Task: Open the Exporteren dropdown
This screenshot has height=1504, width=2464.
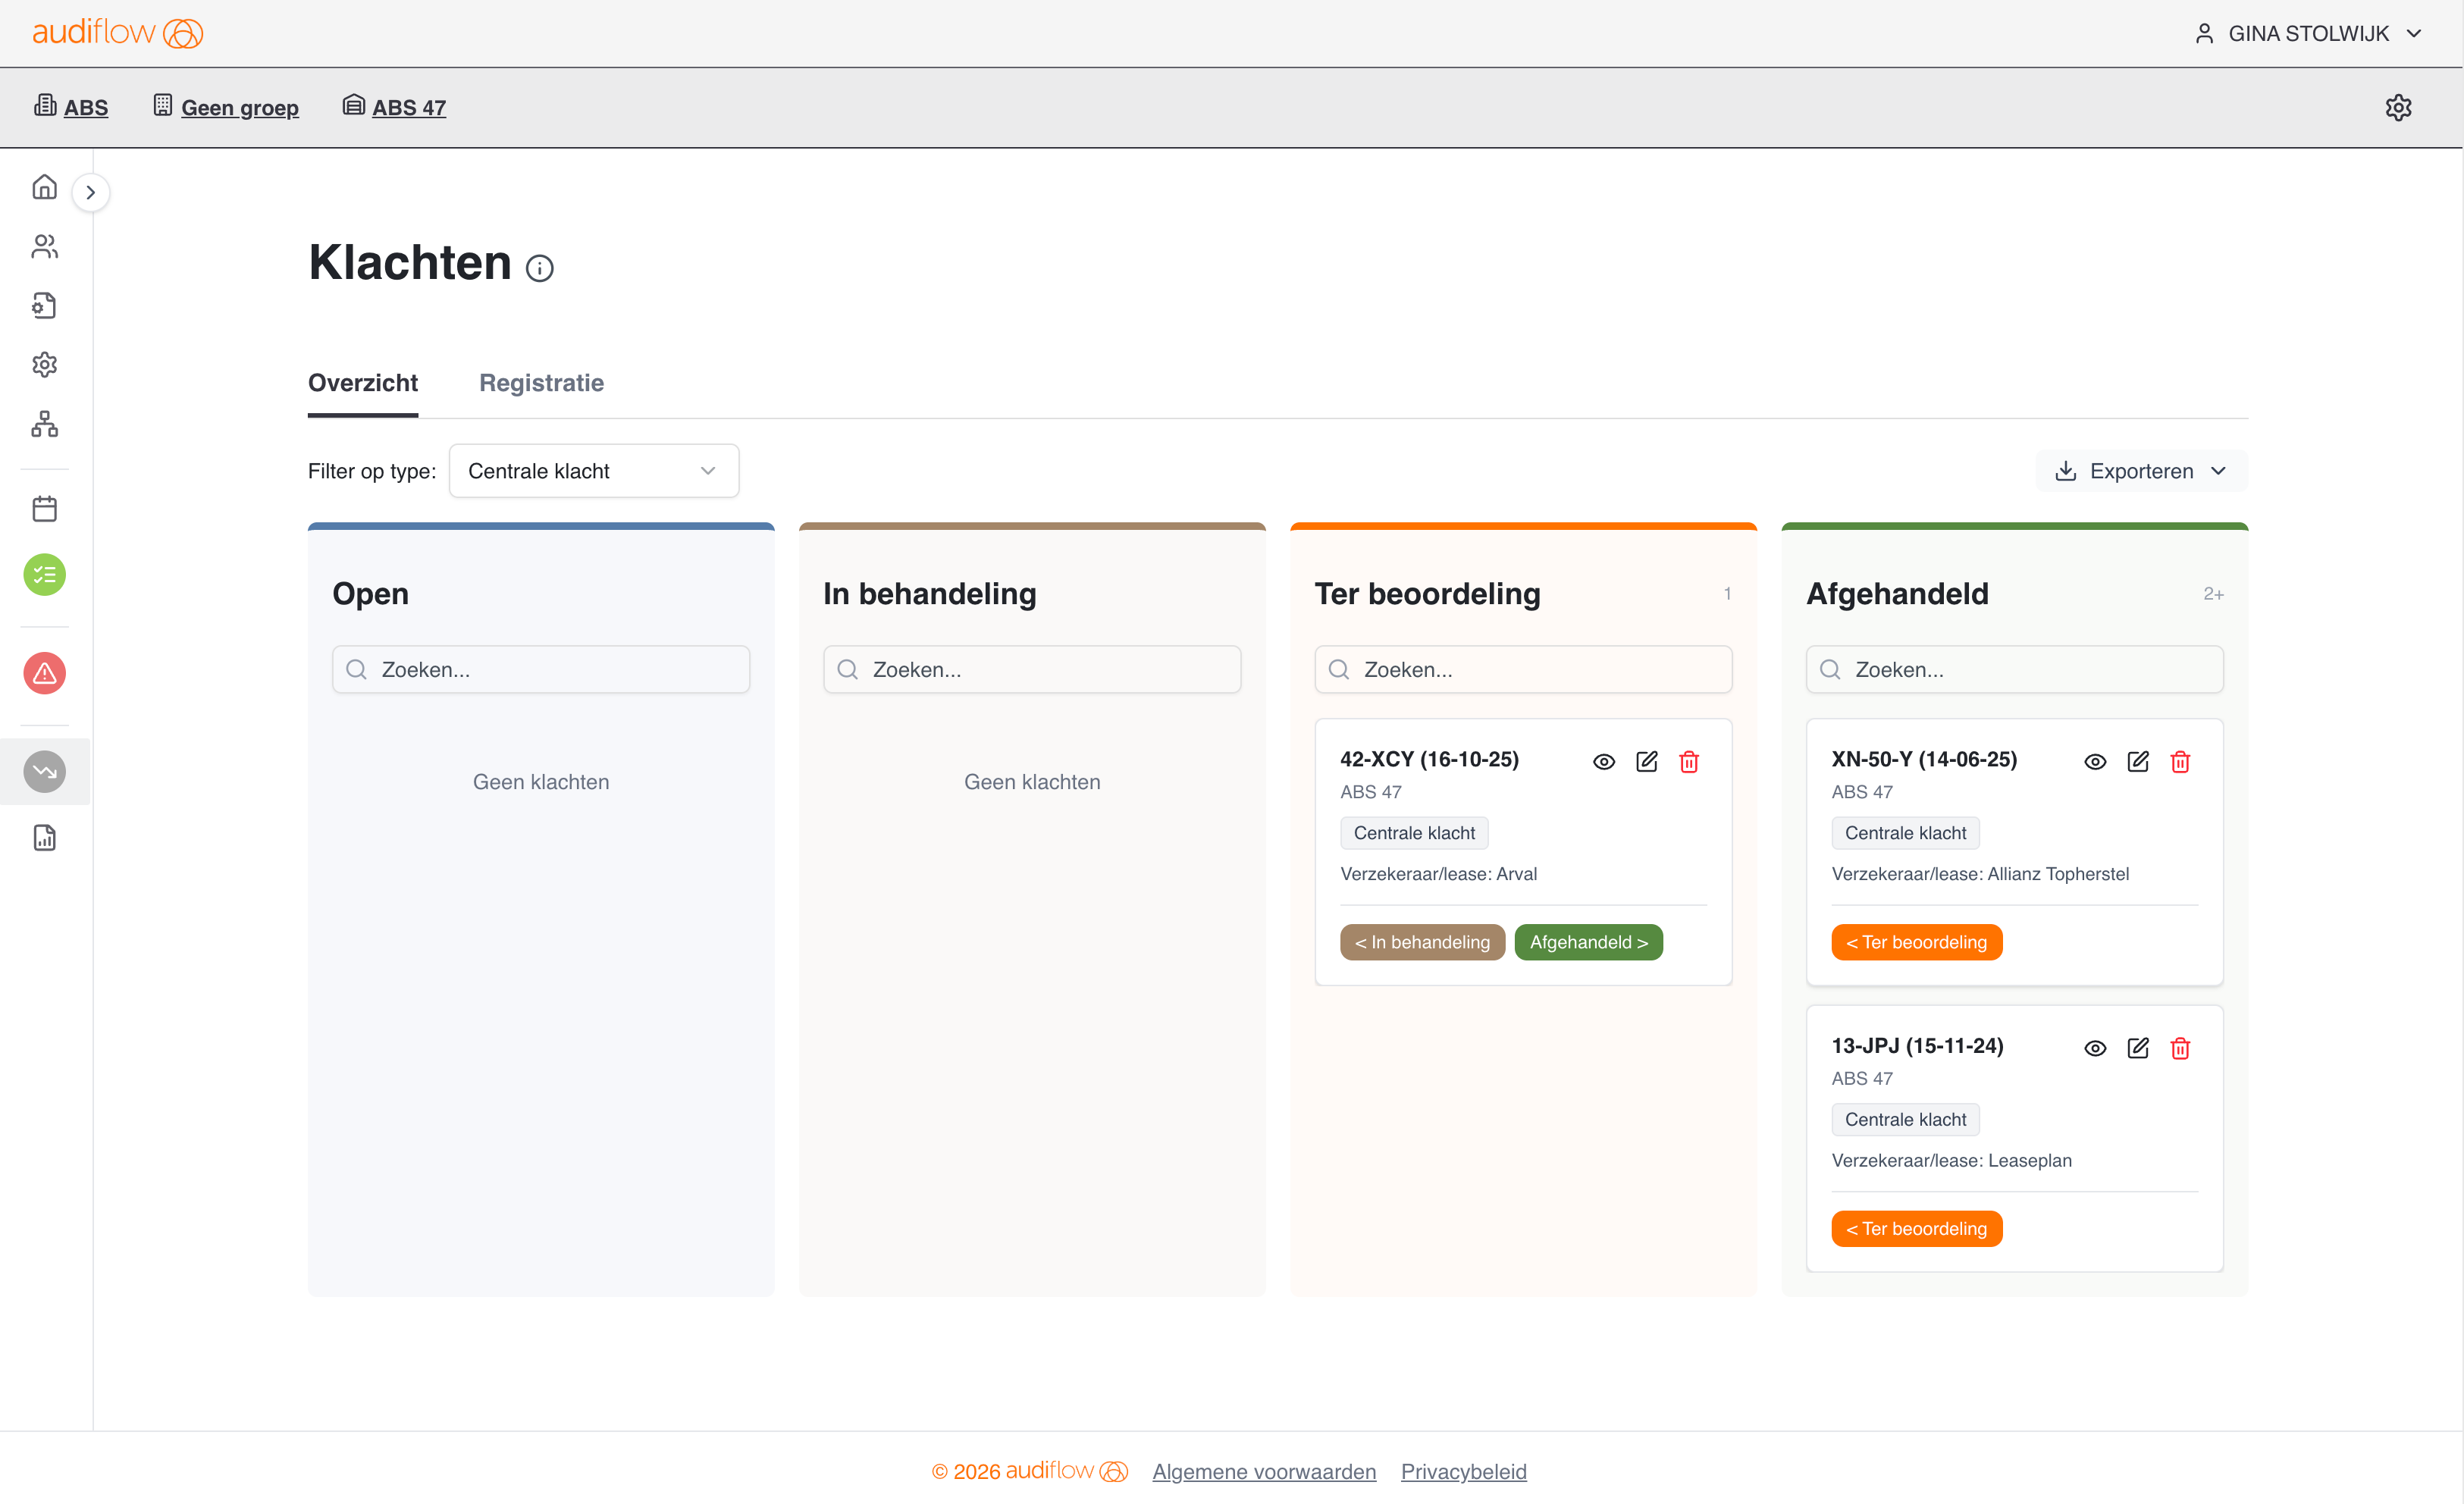Action: [x=2140, y=470]
